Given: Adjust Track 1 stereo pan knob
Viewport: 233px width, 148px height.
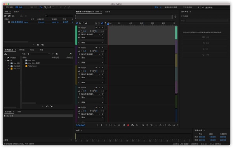Looking at the screenshot, I should (94, 31).
